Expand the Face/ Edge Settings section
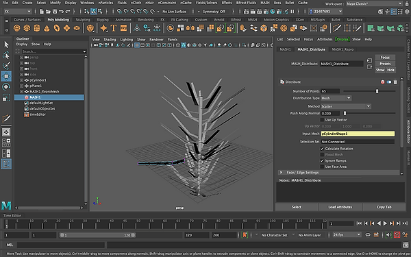The height and width of the screenshot is (257, 411). (x=282, y=173)
